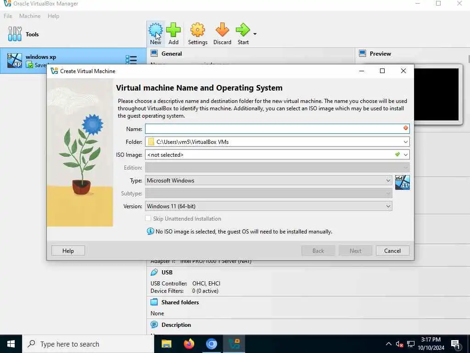Maximize the Create Virtual Machine dialog
This screenshot has height=353, width=470.
[x=382, y=71]
